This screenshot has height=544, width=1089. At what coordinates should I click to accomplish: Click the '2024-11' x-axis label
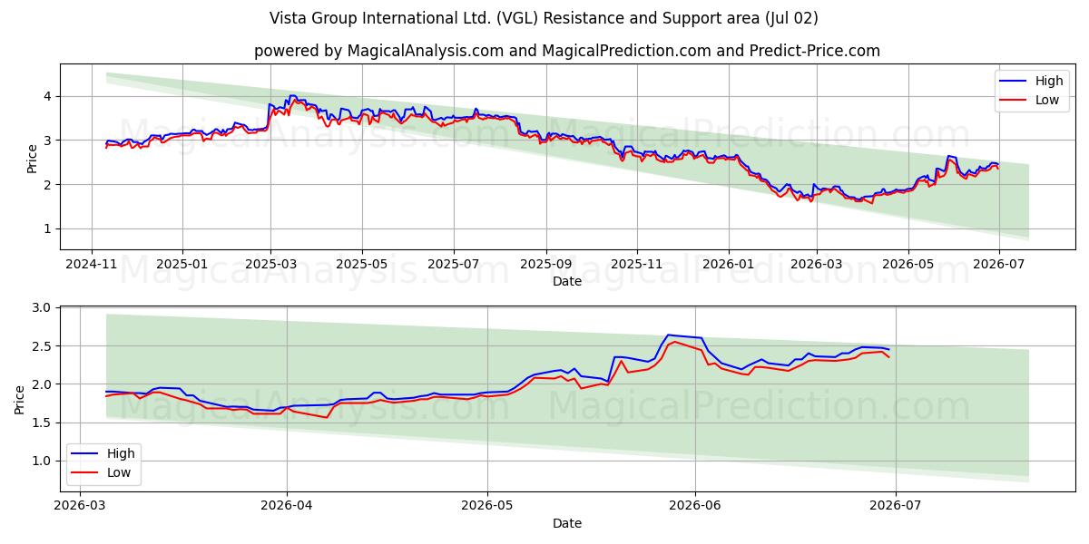(x=91, y=265)
